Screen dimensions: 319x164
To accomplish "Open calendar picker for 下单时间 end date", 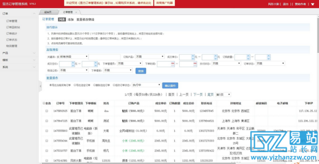I will click(195, 64).
